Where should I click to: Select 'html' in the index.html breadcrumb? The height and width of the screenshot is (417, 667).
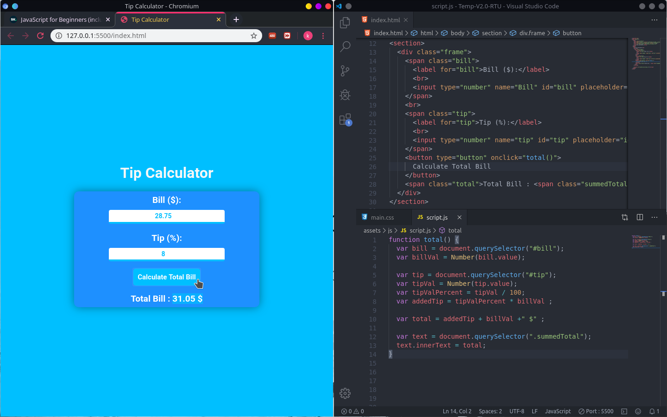(x=427, y=33)
